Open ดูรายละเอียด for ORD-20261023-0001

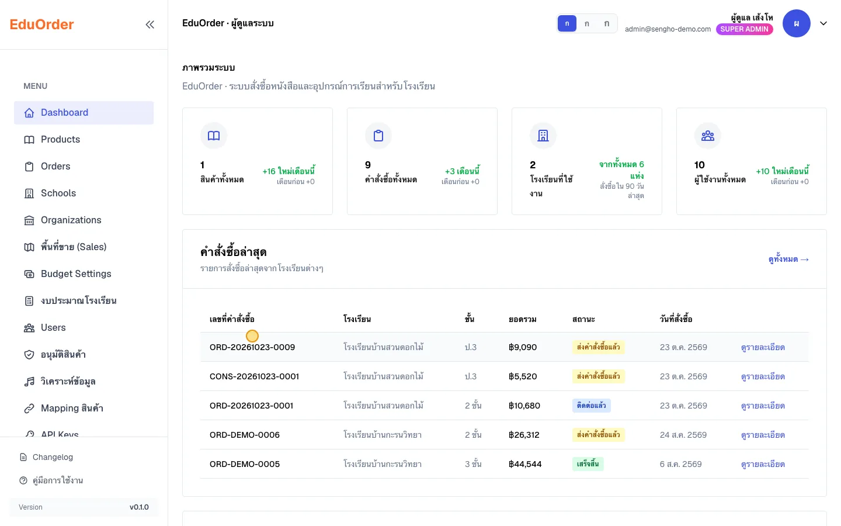[x=763, y=406]
